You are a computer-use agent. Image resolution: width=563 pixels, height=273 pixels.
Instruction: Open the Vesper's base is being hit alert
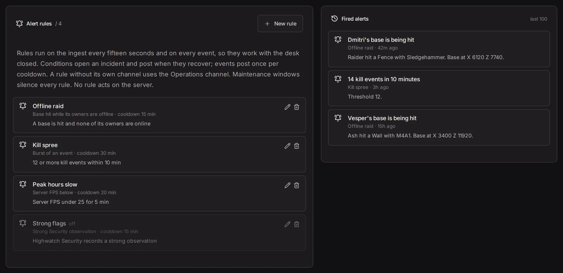point(439,127)
